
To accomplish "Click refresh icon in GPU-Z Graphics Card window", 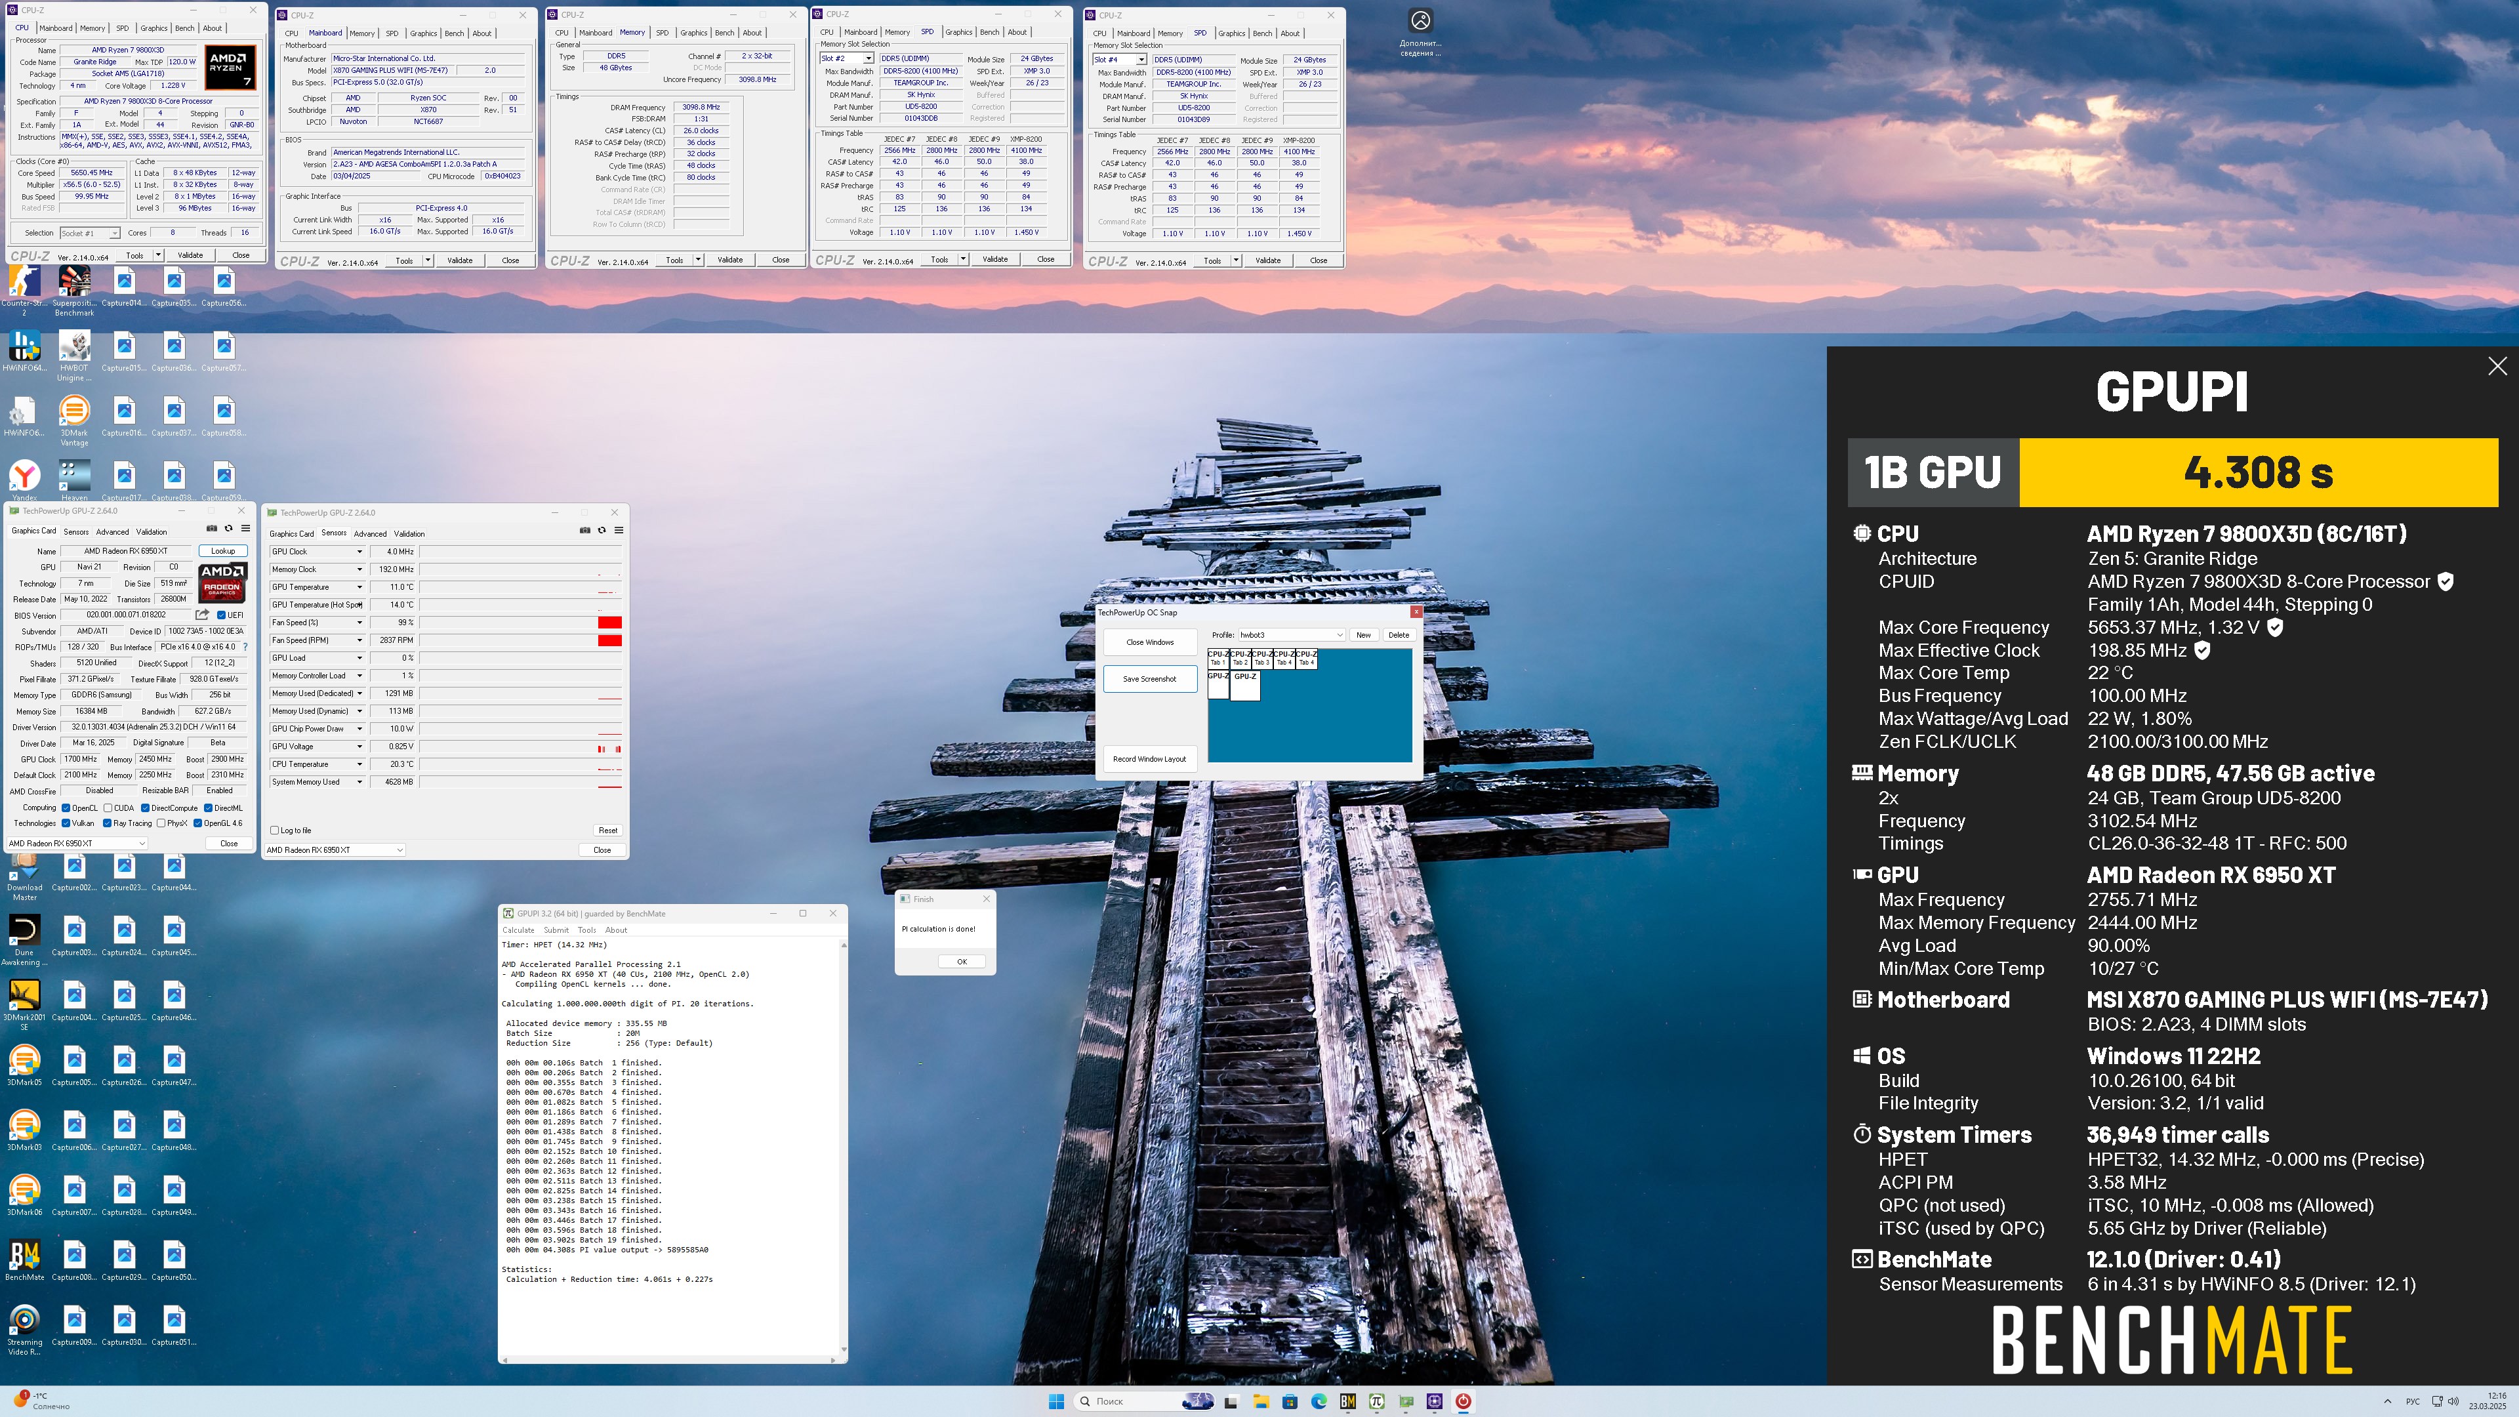I will pos(228,528).
